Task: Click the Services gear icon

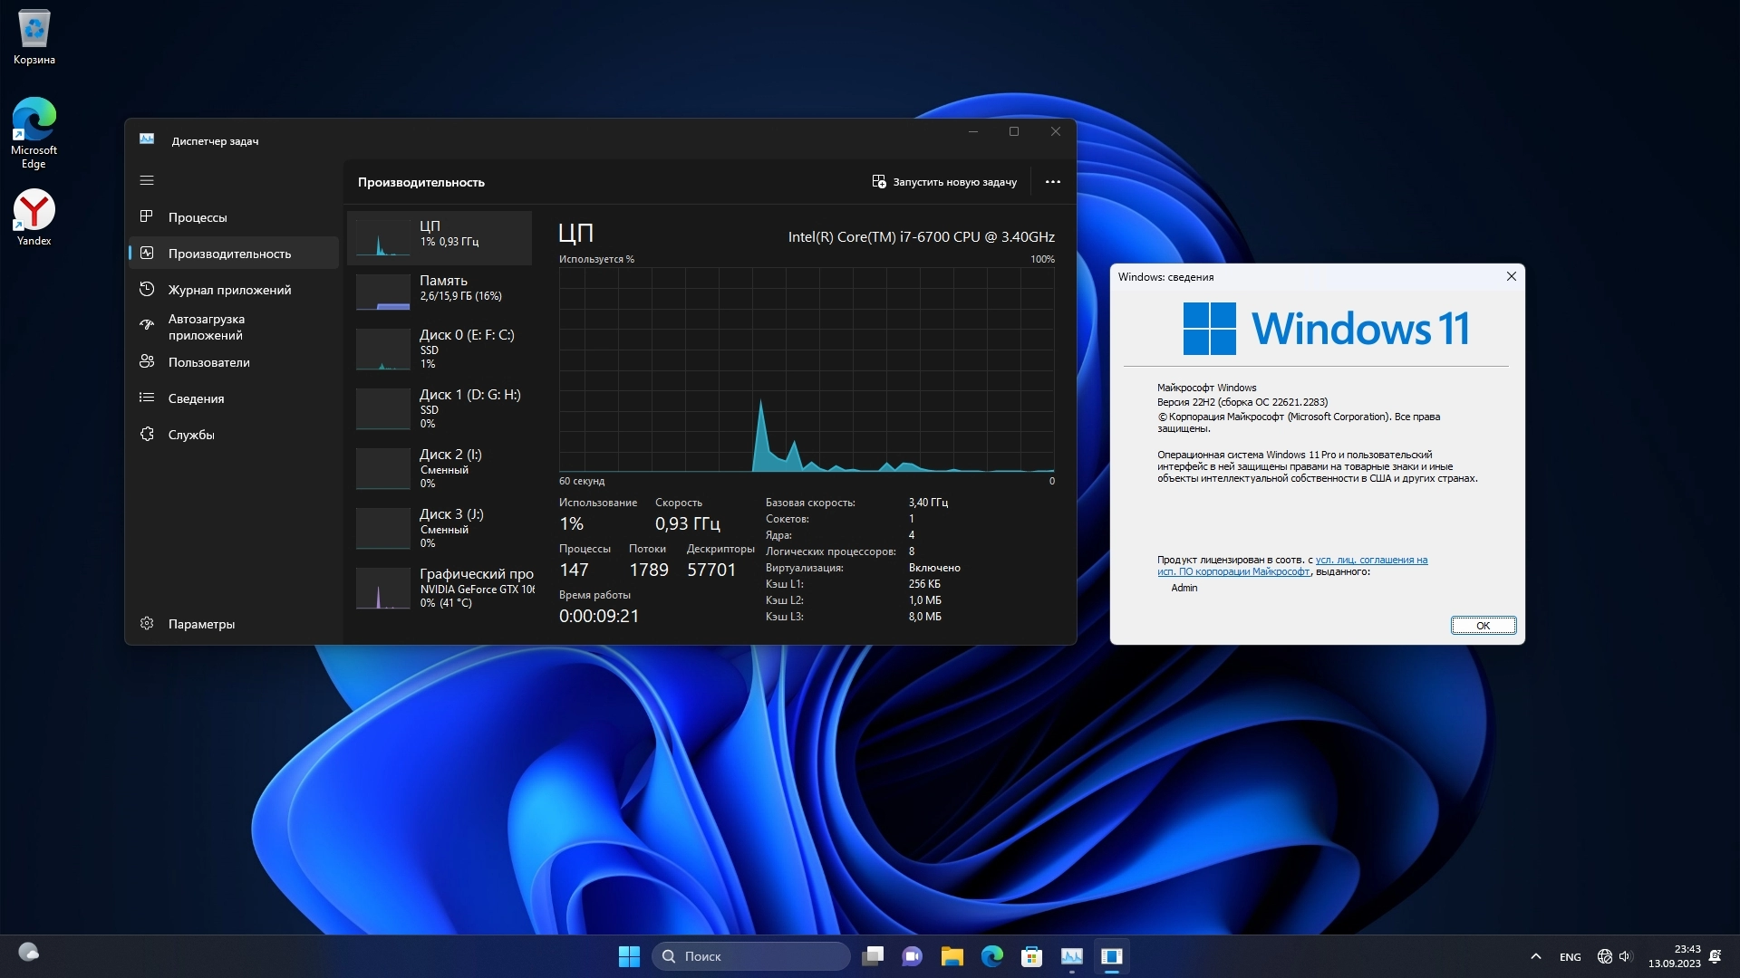Action: point(147,434)
